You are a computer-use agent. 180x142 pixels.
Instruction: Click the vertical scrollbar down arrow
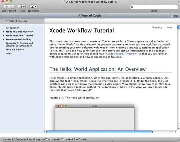click(179, 129)
